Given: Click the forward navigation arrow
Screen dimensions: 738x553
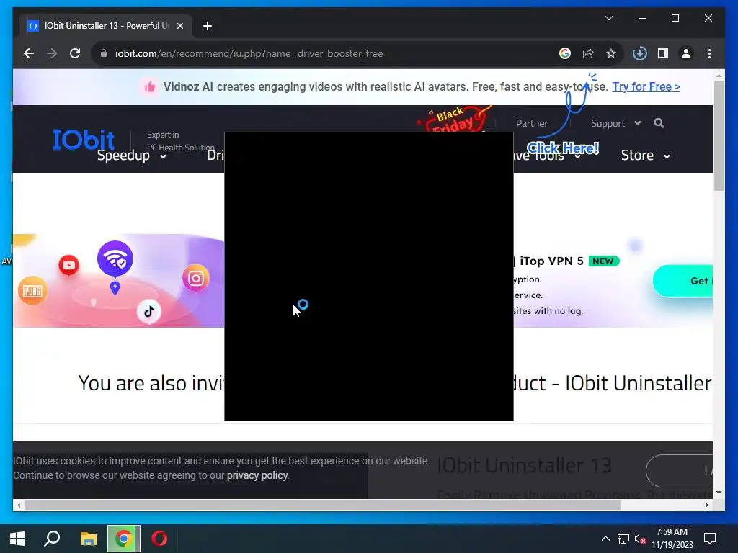Looking at the screenshot, I should (52, 53).
